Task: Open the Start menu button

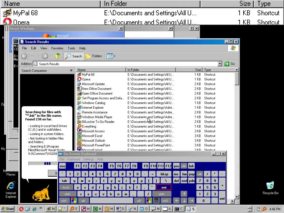Action: pos(7,209)
